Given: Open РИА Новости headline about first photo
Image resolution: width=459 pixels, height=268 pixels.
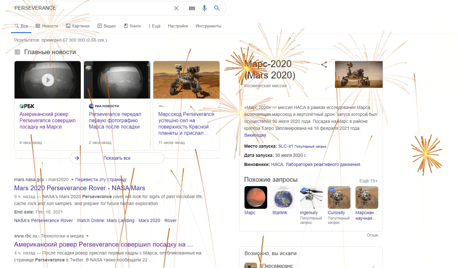Looking at the screenshot, I should tap(115, 120).
